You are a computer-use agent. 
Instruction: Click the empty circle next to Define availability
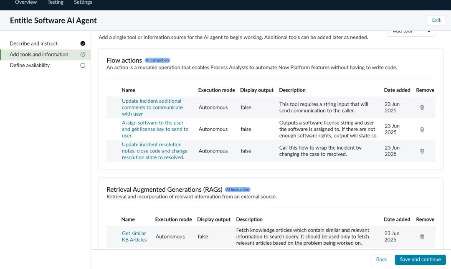point(83,65)
